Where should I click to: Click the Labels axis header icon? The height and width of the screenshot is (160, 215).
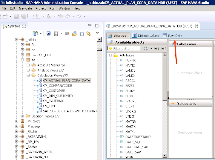(x=174, y=44)
